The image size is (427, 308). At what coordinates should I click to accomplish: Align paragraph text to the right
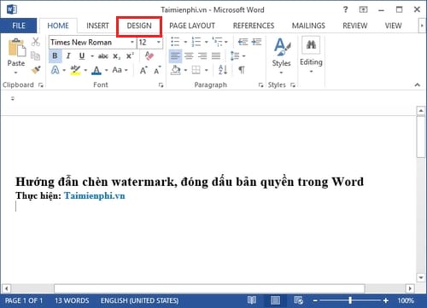coord(202,55)
